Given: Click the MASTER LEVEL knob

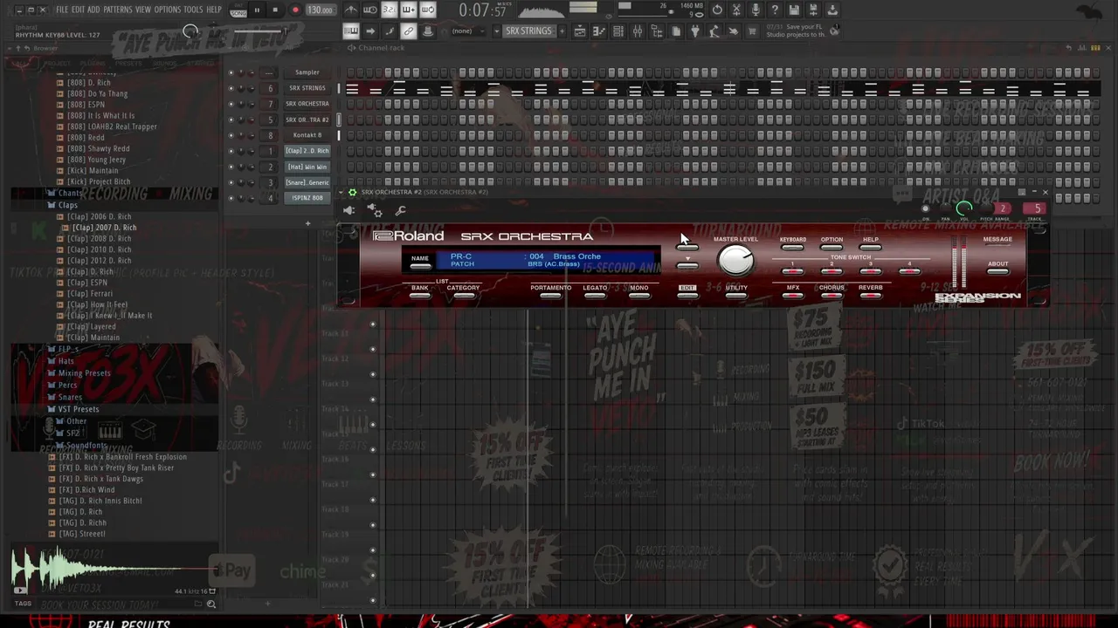Looking at the screenshot, I should click(735, 261).
